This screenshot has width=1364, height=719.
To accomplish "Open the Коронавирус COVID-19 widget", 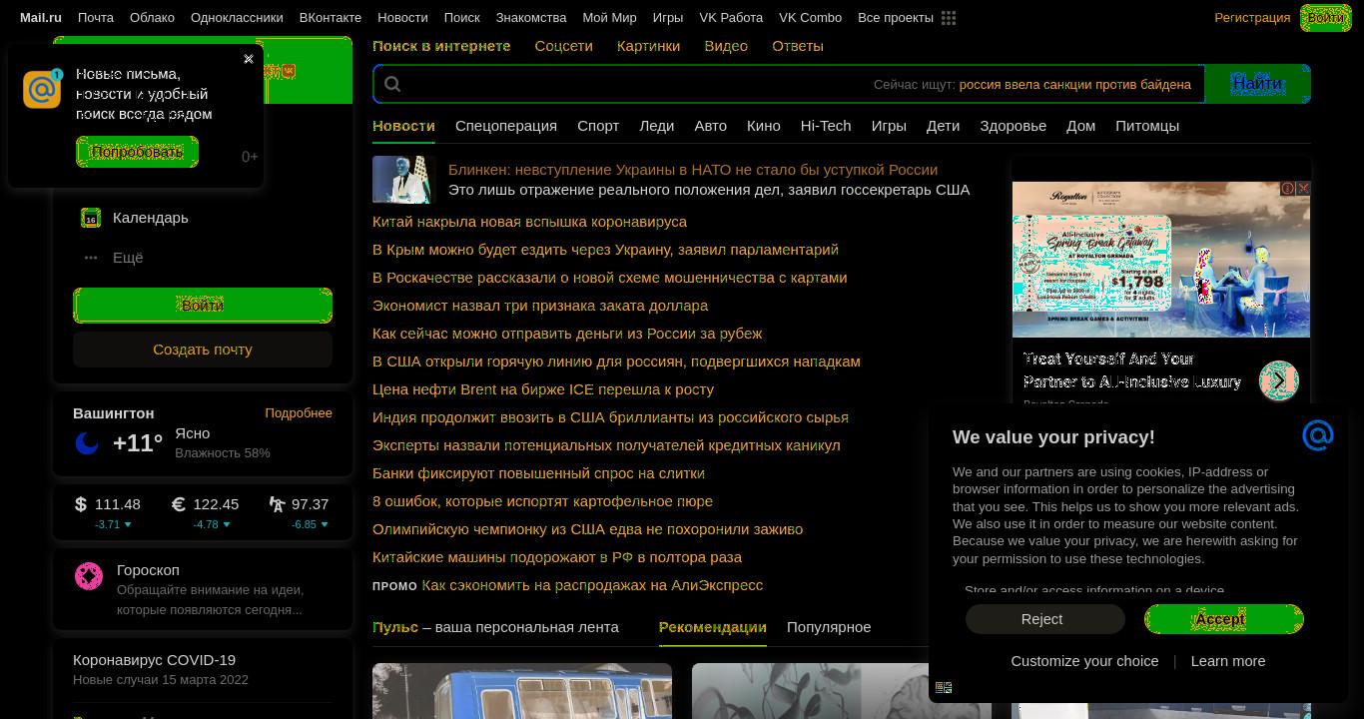I will point(155,660).
